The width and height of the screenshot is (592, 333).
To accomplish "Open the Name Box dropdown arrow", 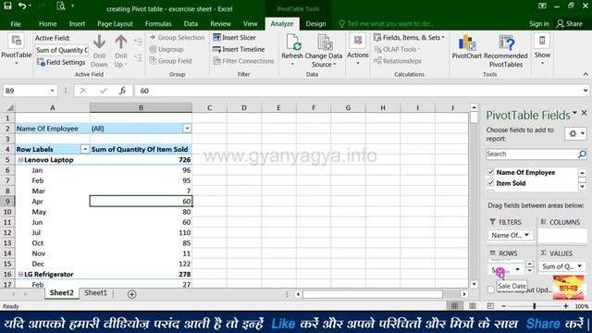I will pyautogui.click(x=52, y=91).
